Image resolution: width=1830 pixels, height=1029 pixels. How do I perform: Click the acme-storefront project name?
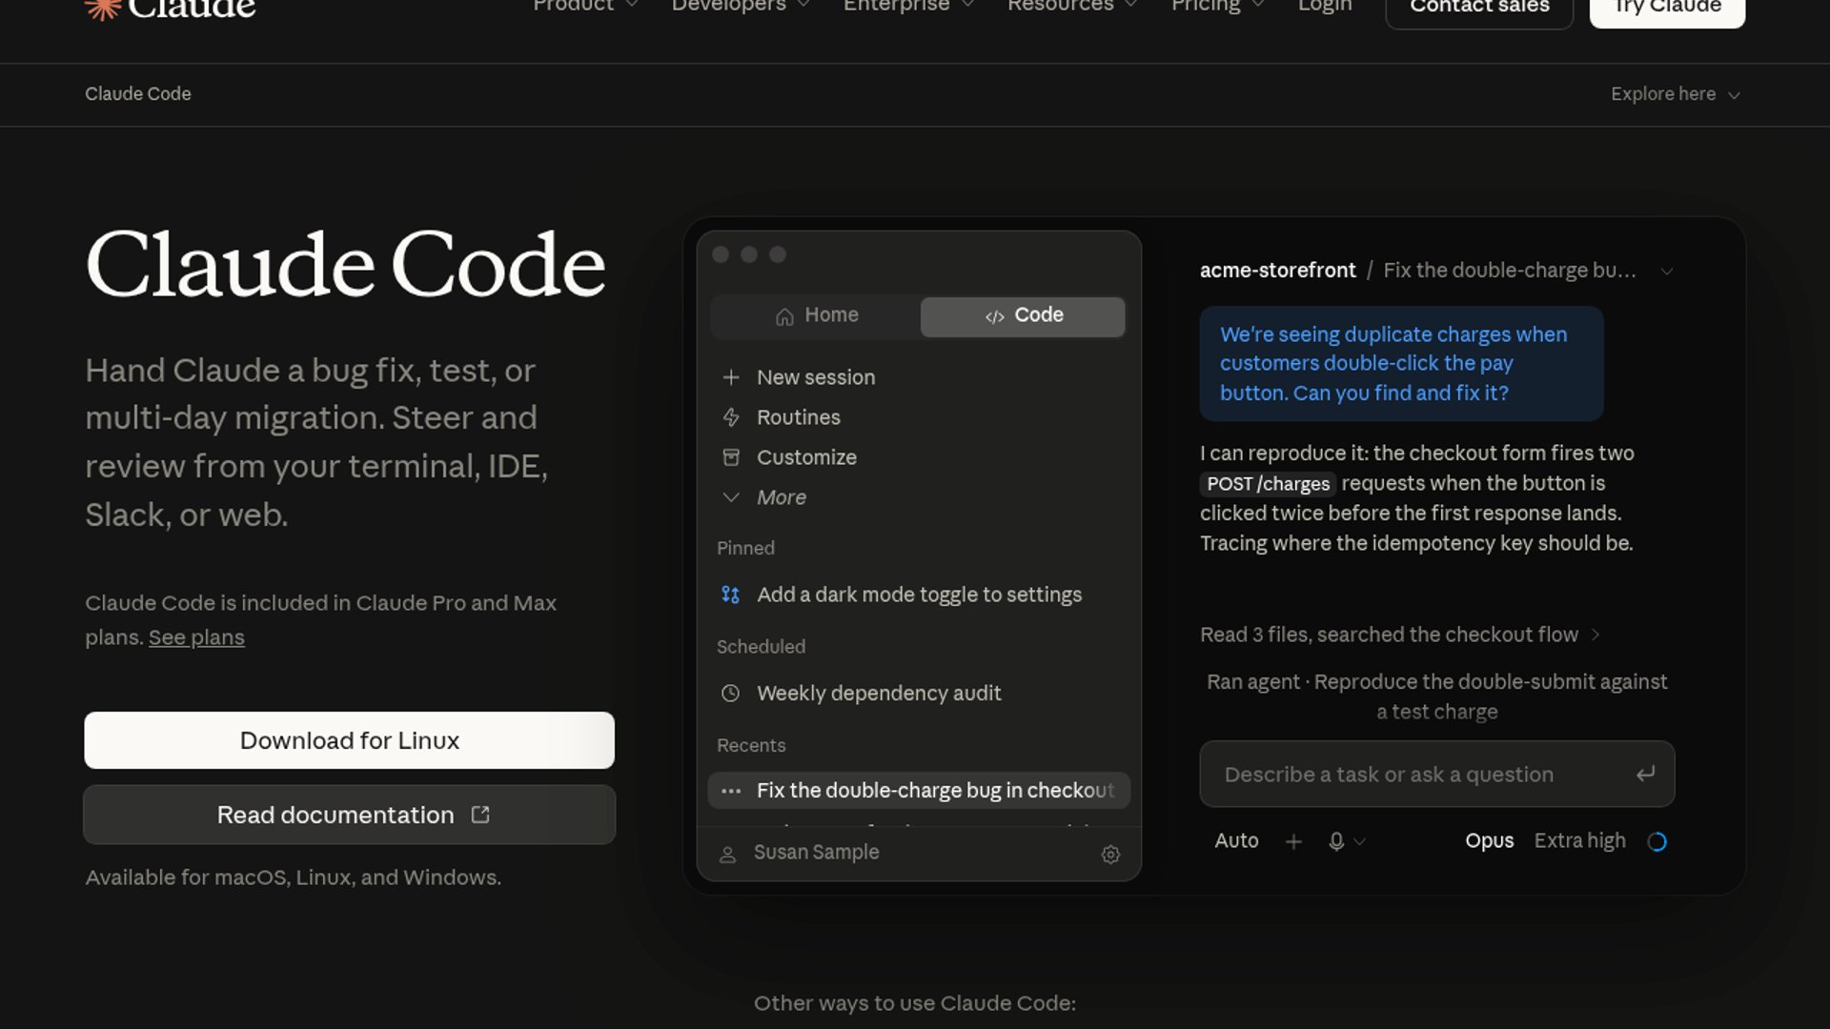point(1277,271)
